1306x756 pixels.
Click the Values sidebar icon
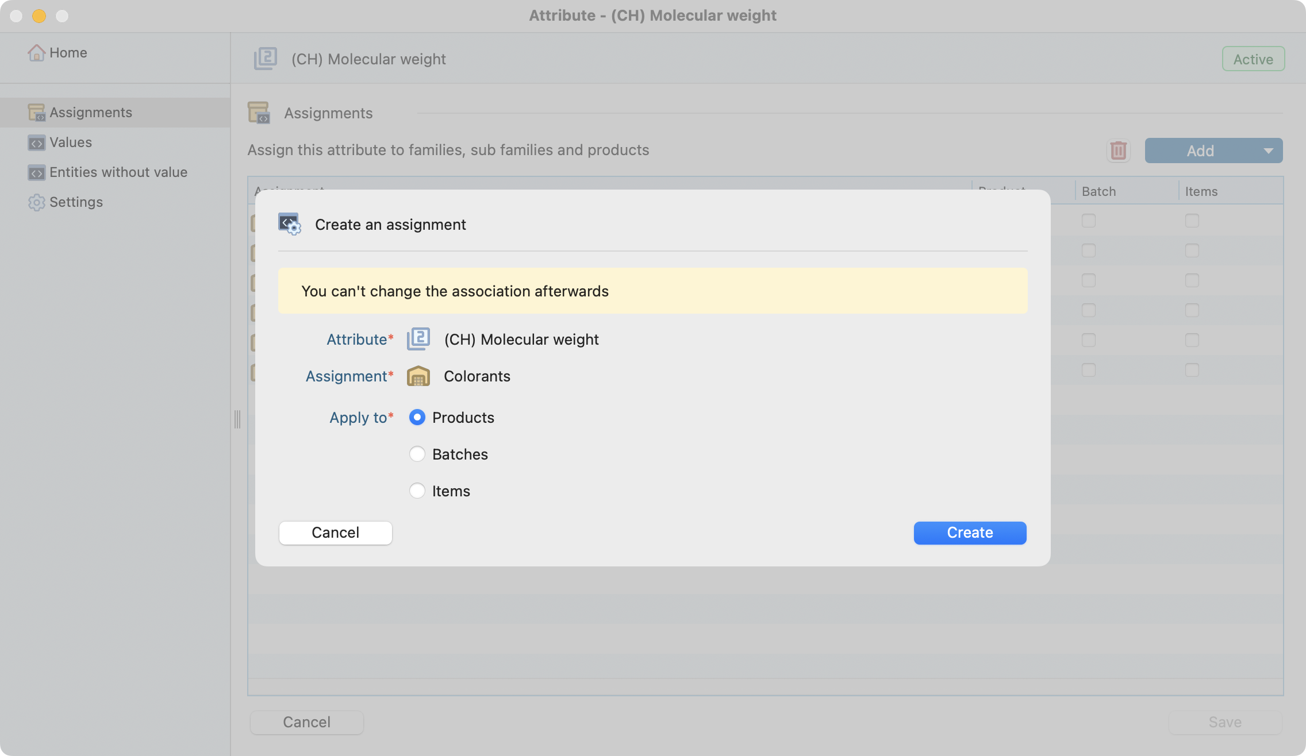click(x=36, y=143)
